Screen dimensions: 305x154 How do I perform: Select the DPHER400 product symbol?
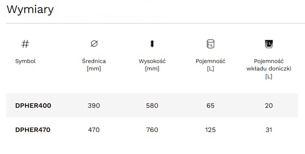(x=33, y=106)
